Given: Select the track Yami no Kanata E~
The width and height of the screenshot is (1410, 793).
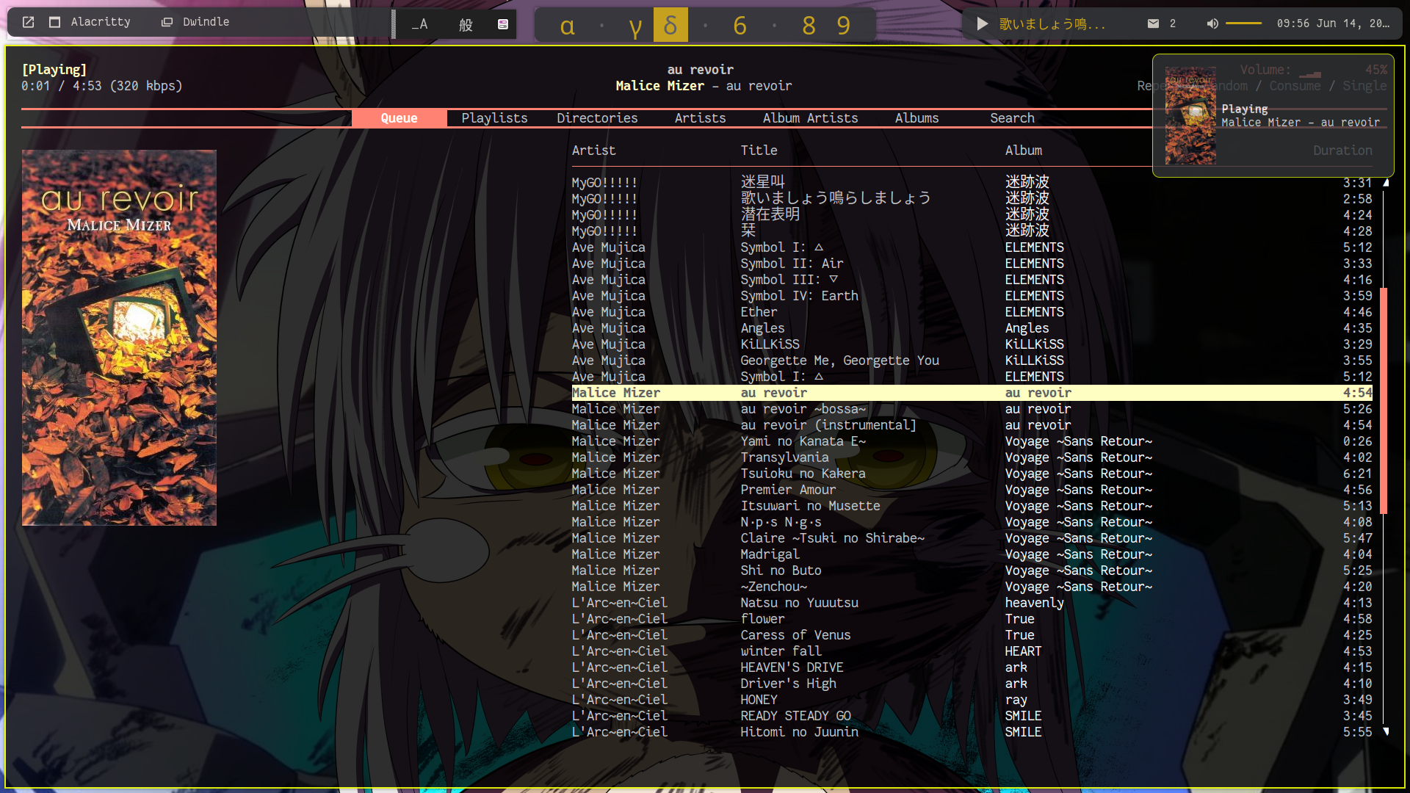Looking at the screenshot, I should [x=972, y=441].
